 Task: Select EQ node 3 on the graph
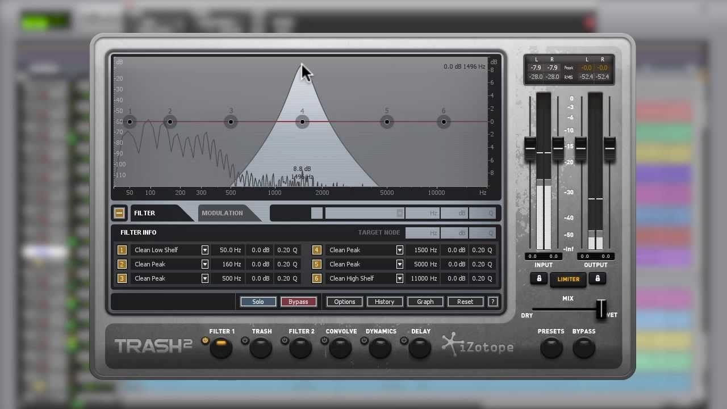231,122
